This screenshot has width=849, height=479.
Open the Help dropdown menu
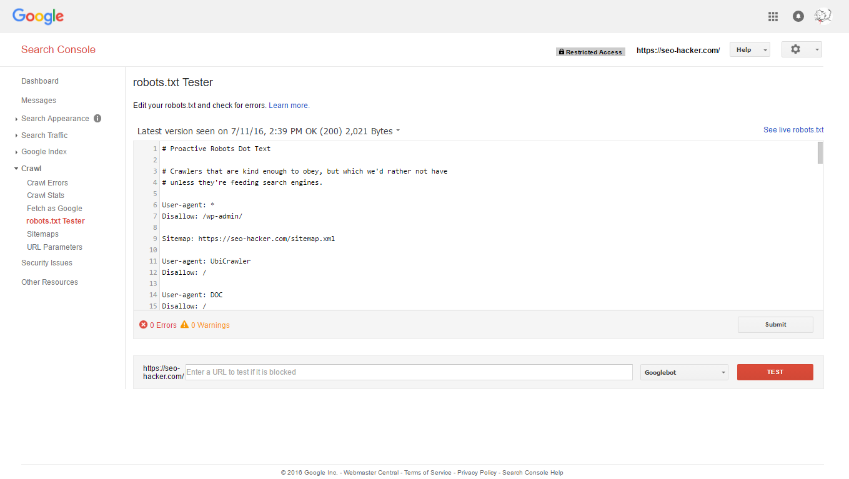click(749, 50)
